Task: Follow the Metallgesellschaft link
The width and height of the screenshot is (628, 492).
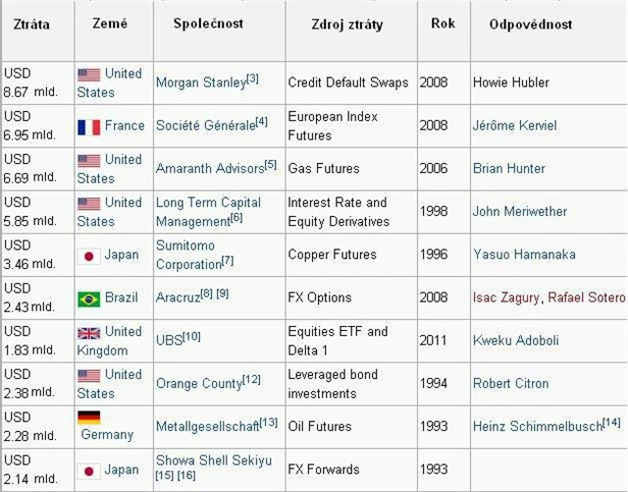Action: click(207, 426)
